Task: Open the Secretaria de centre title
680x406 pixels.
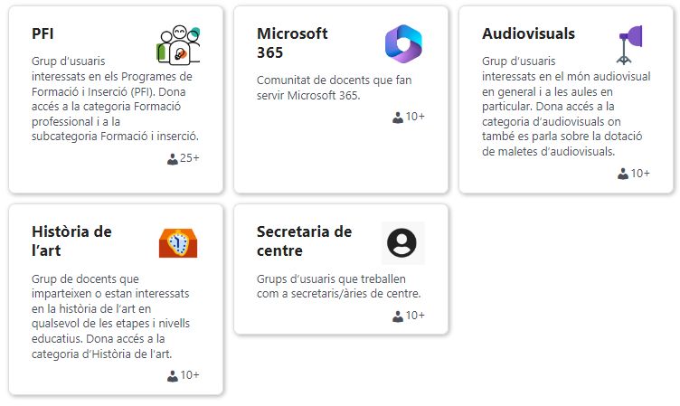Action: 304,241
